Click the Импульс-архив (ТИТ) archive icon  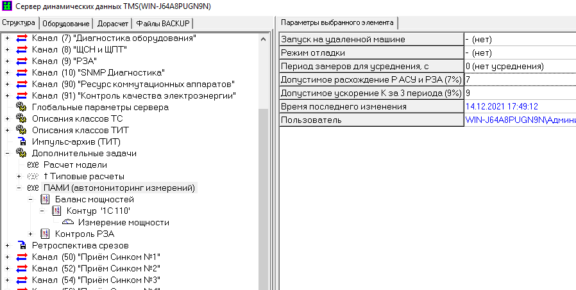(22, 142)
